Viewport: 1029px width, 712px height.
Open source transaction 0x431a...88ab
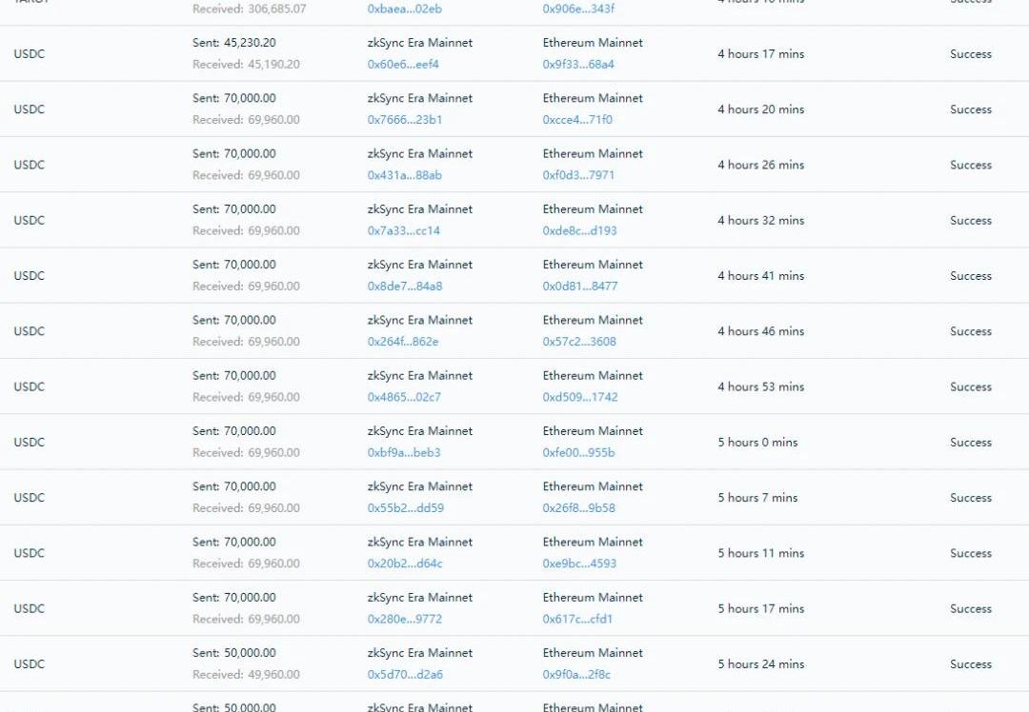(x=405, y=175)
